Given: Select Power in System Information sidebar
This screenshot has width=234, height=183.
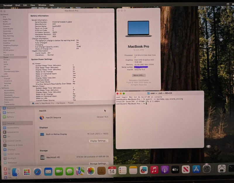Looking at the screenshot, I should click(x=13, y=57).
